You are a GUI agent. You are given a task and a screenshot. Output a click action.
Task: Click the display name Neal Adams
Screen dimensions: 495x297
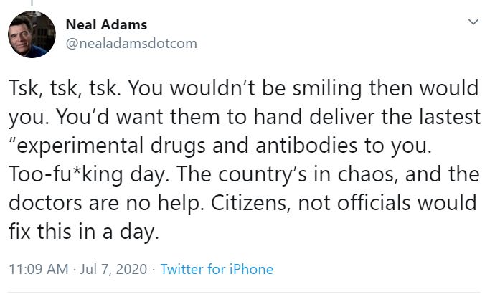[106, 26]
